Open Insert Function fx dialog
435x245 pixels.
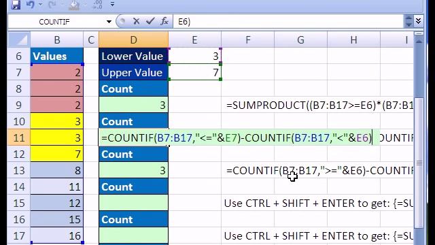pos(164,21)
